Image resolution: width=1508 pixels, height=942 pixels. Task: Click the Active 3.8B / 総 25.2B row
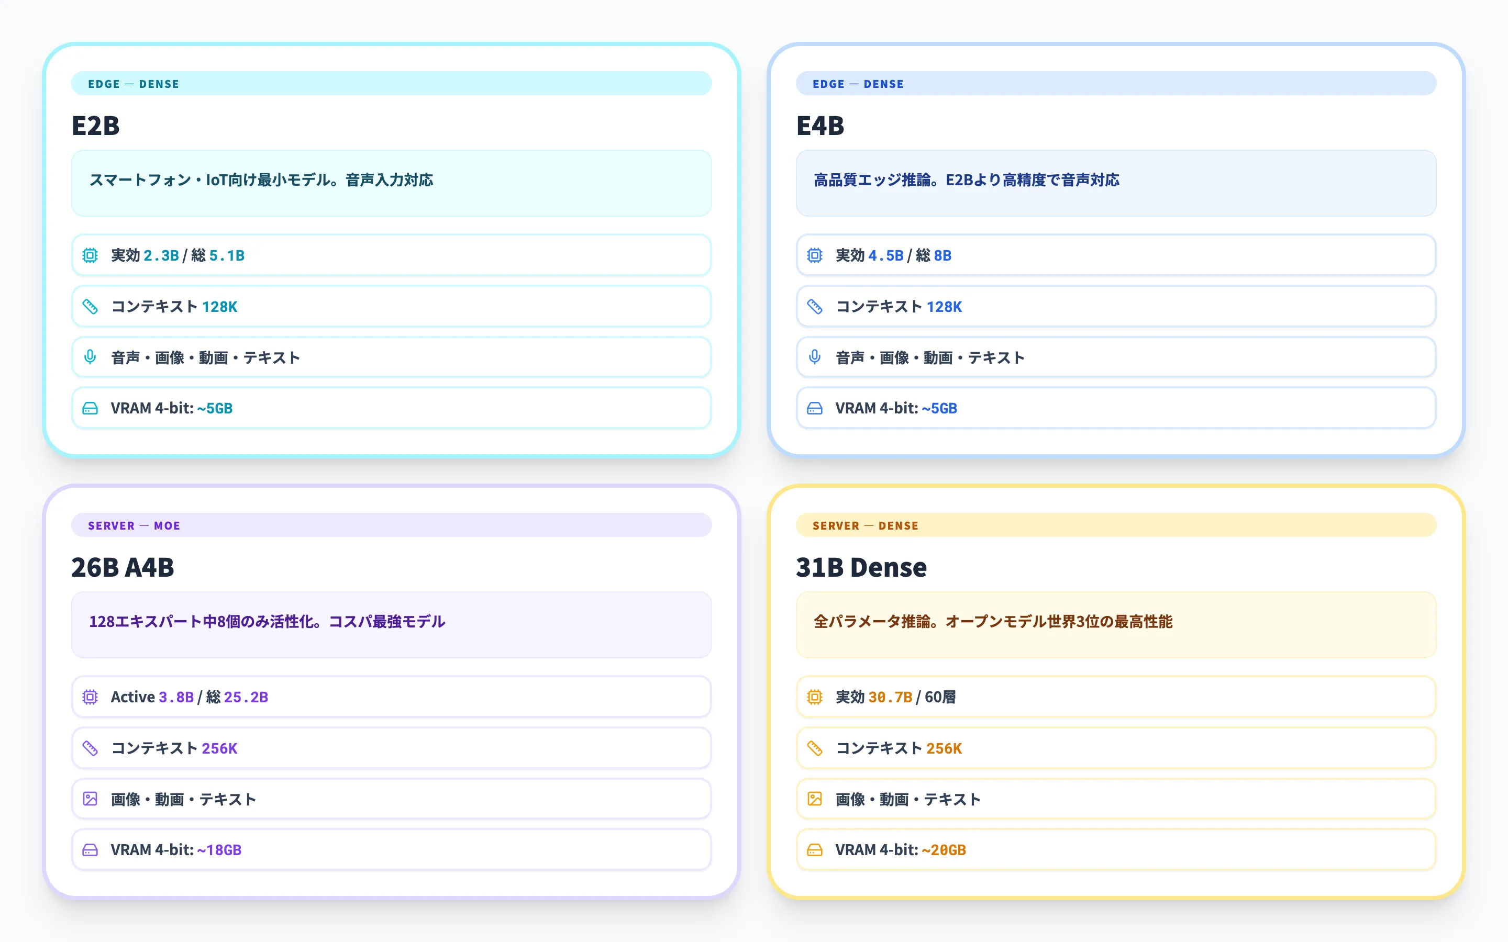pyautogui.click(x=391, y=697)
